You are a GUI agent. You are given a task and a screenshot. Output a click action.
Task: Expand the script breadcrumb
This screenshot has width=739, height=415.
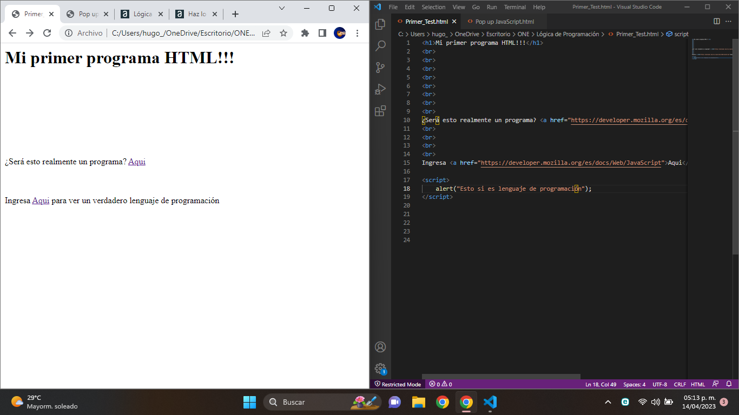coord(677,34)
